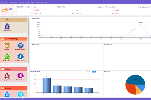Click the Settings header icon
This screenshot has width=151, height=100.
(x=3, y=69)
